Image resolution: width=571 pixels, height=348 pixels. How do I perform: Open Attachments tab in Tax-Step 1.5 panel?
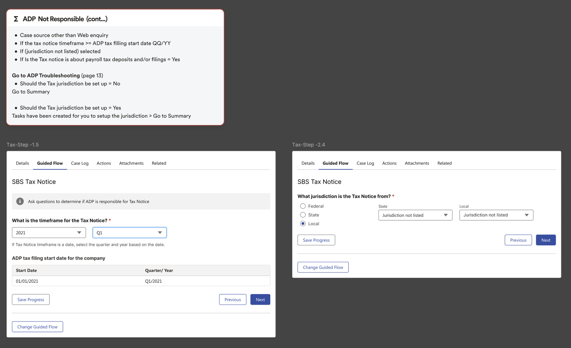131,163
